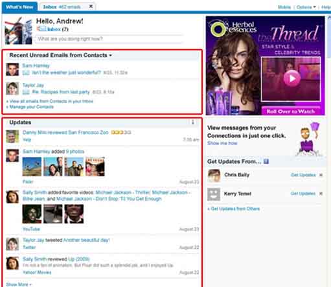Get Updates from Chris Bally
The image size is (331, 287).
pos(303,175)
